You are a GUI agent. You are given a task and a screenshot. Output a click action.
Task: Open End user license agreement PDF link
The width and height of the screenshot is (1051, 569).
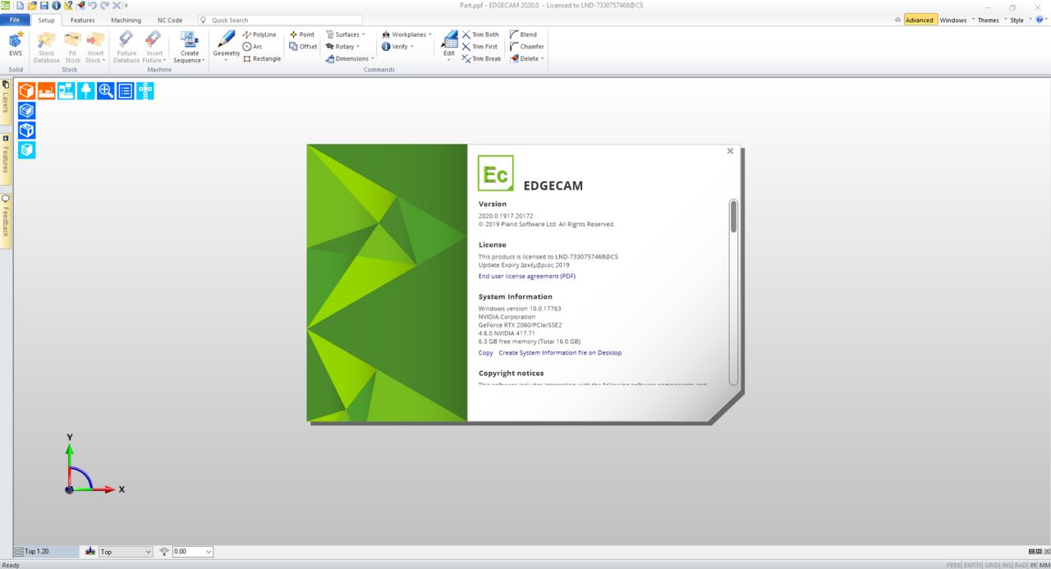pyautogui.click(x=527, y=276)
